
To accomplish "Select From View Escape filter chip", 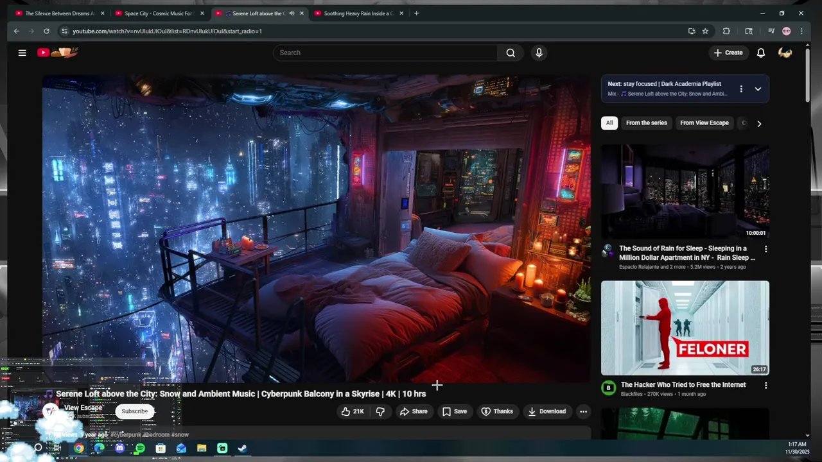I will coord(704,123).
